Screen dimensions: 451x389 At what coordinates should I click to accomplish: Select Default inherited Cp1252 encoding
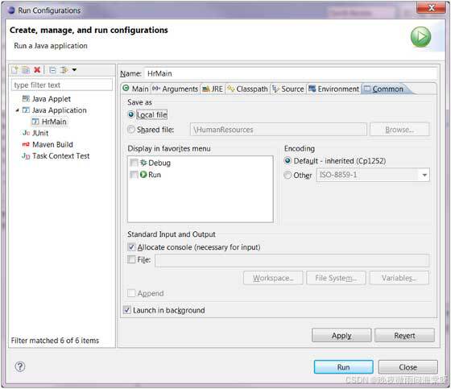pyautogui.click(x=288, y=160)
